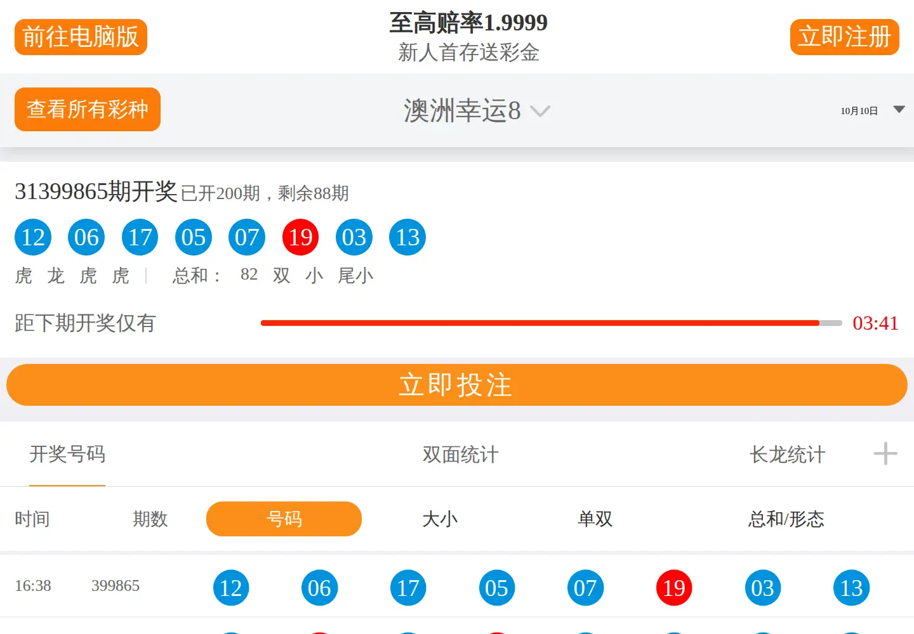Click the 前往电脑版 button

tap(81, 37)
